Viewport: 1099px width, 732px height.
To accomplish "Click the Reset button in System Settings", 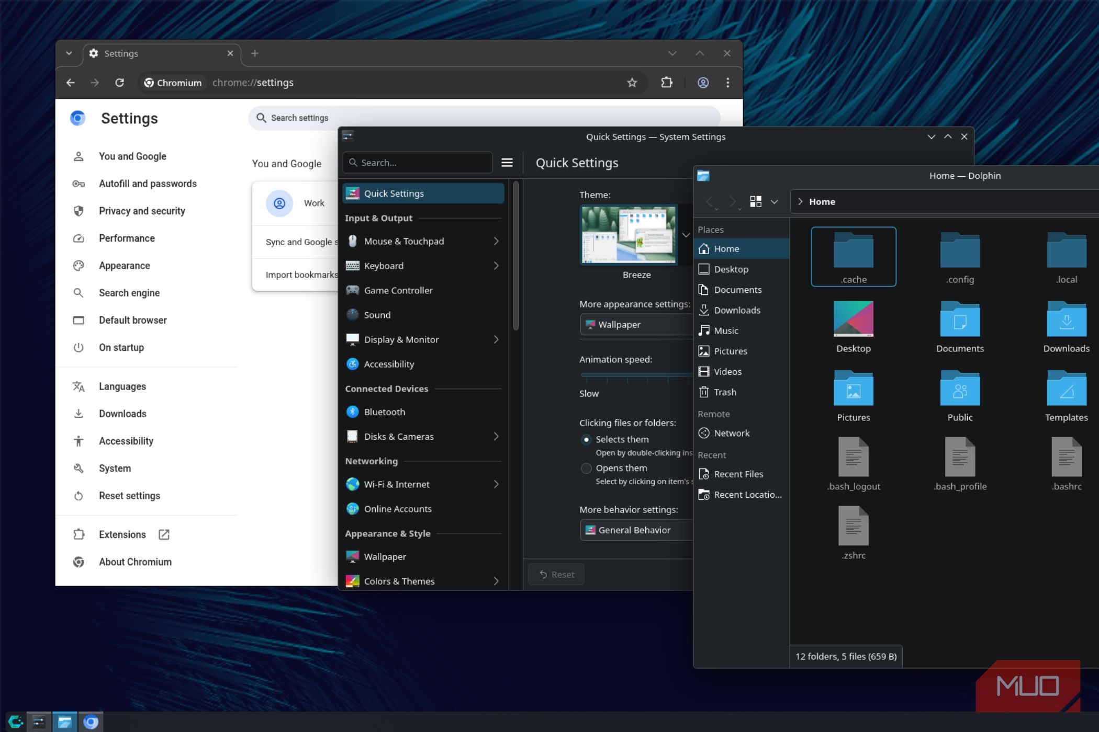I will (x=556, y=574).
